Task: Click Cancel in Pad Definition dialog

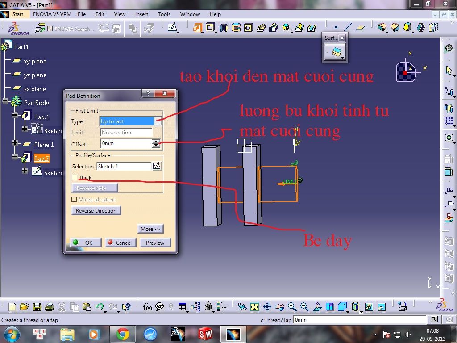Action: (120, 243)
